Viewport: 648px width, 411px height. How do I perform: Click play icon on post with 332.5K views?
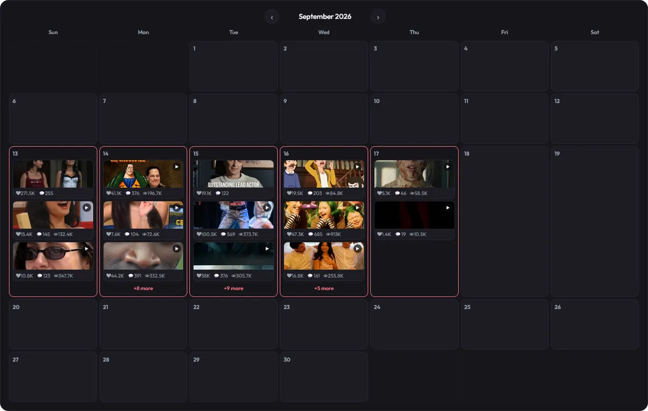click(177, 249)
